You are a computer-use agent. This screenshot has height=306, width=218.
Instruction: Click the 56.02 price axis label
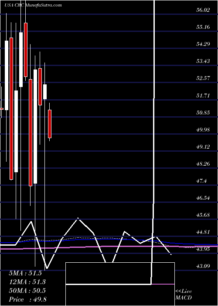pos(203,10)
